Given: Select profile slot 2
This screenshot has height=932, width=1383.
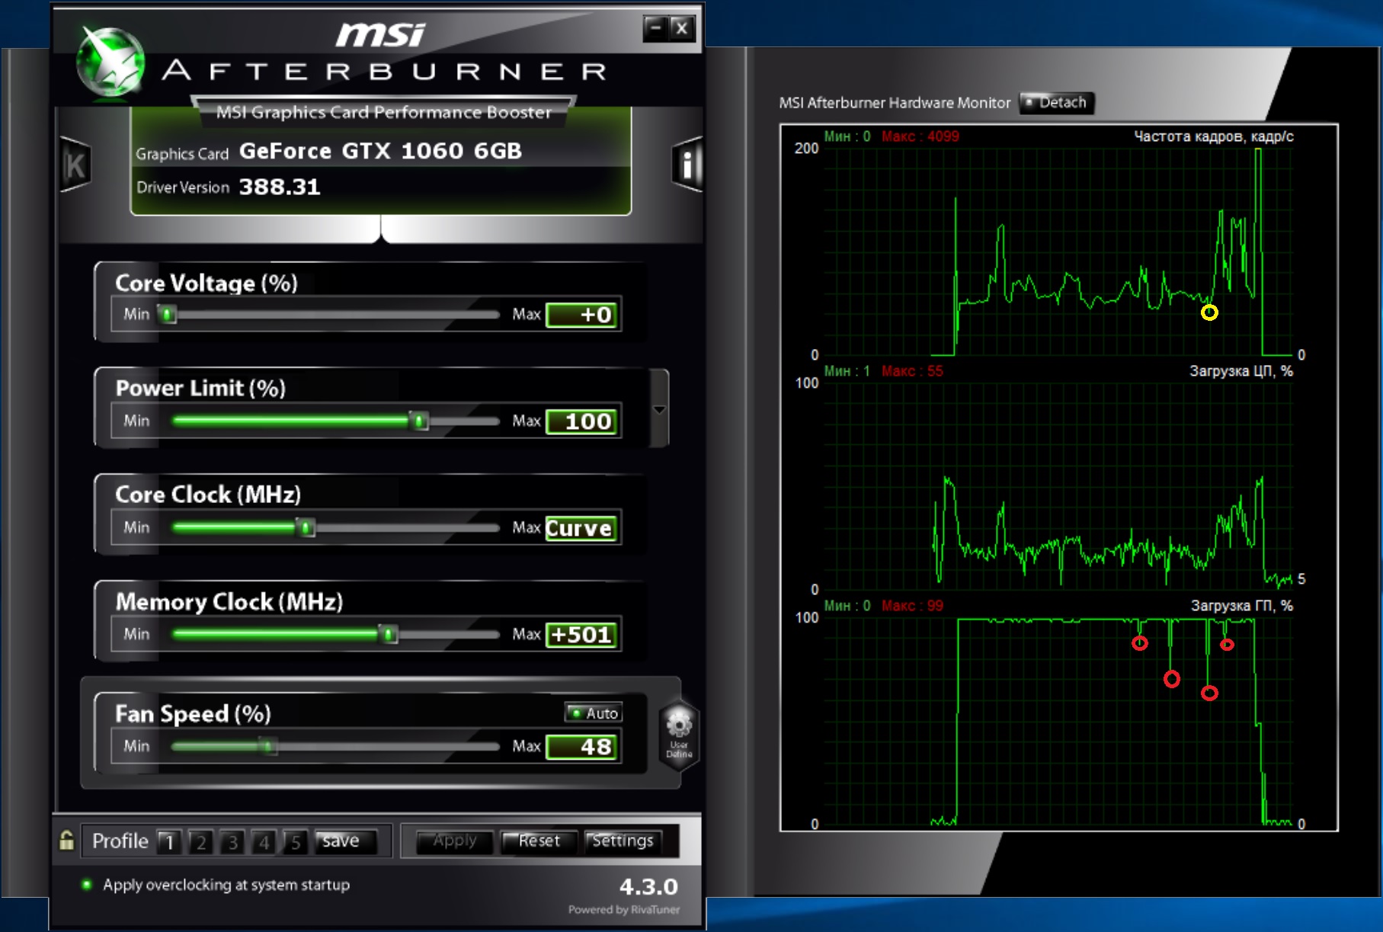Looking at the screenshot, I should (200, 842).
